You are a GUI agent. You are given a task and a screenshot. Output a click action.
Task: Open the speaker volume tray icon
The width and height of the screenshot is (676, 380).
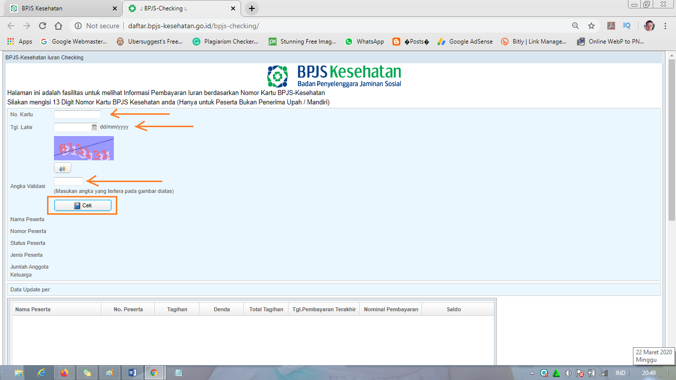pyautogui.click(x=568, y=373)
